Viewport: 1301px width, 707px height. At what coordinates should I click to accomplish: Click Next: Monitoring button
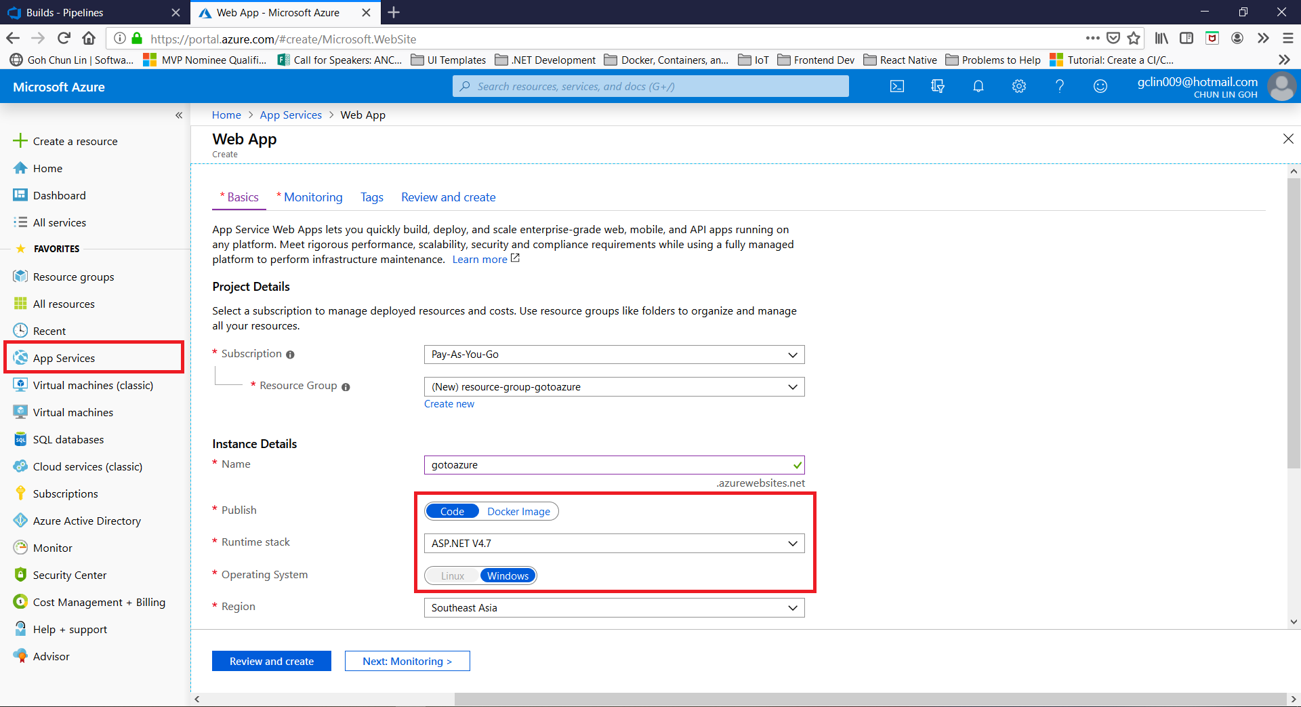407,661
